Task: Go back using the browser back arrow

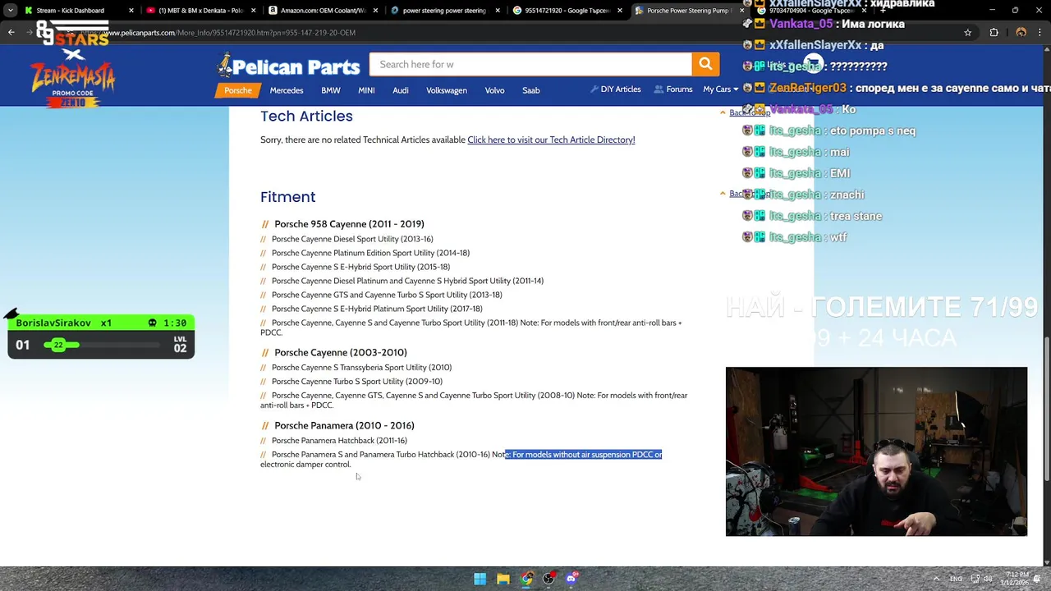Action: coord(11,32)
